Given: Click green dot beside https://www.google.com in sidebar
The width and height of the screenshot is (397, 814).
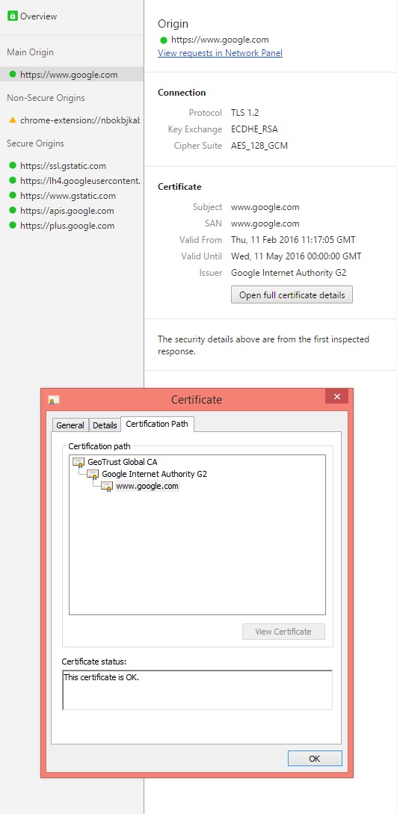Looking at the screenshot, I should [13, 74].
